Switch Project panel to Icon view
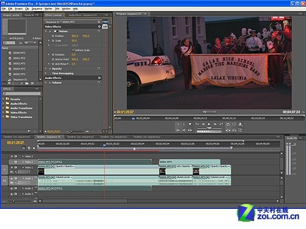306x229 pixels. pyautogui.click(x=9, y=84)
